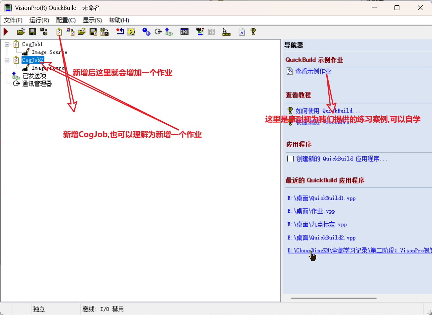Viewport: 432px width, 315px height.
Task: Open recent file starting with D:\ChuanDingZN
Action: click(x=359, y=251)
